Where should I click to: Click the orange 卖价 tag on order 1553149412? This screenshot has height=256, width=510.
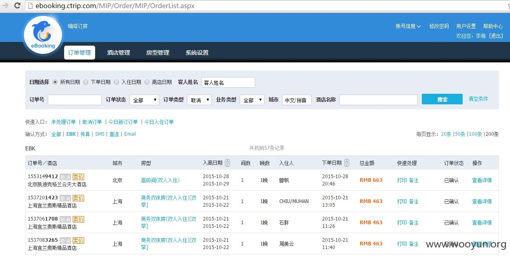point(78,177)
